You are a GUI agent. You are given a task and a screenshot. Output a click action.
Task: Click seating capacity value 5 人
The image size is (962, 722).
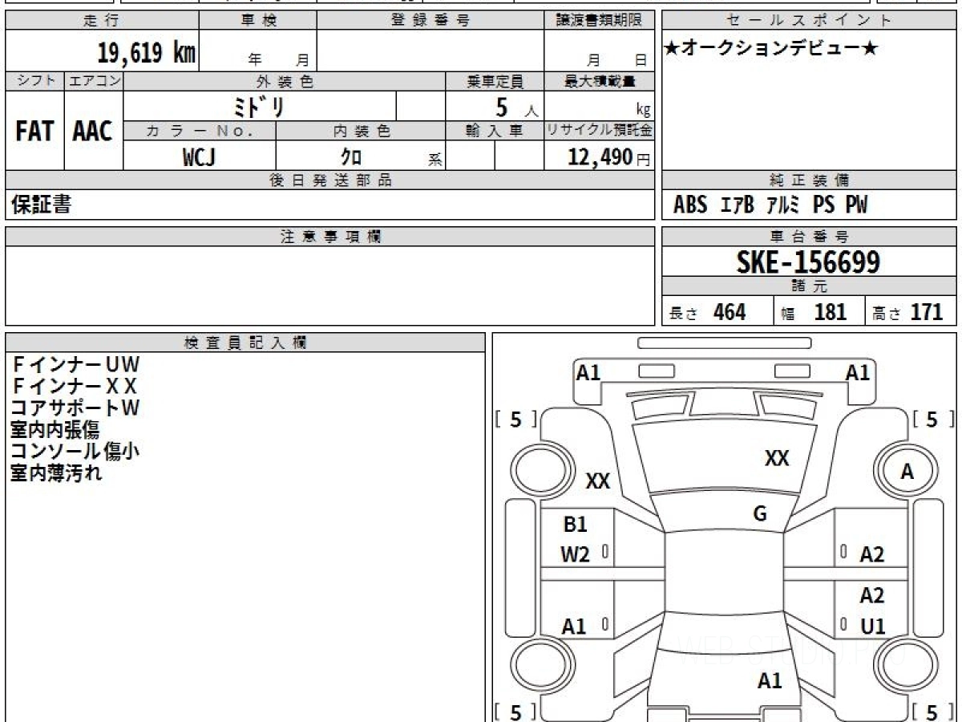click(x=515, y=107)
